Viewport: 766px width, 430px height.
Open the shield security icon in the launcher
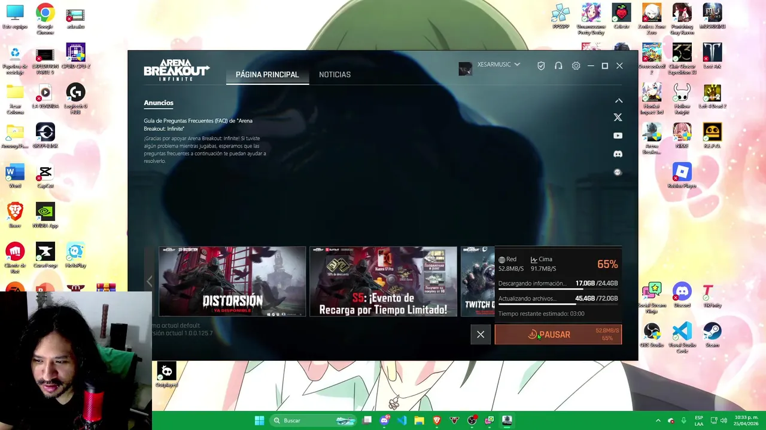541,66
